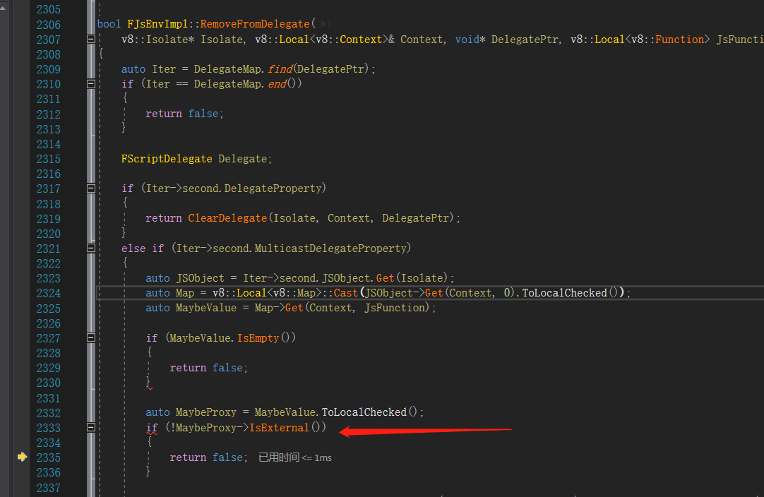Click line number 2306

point(49,25)
